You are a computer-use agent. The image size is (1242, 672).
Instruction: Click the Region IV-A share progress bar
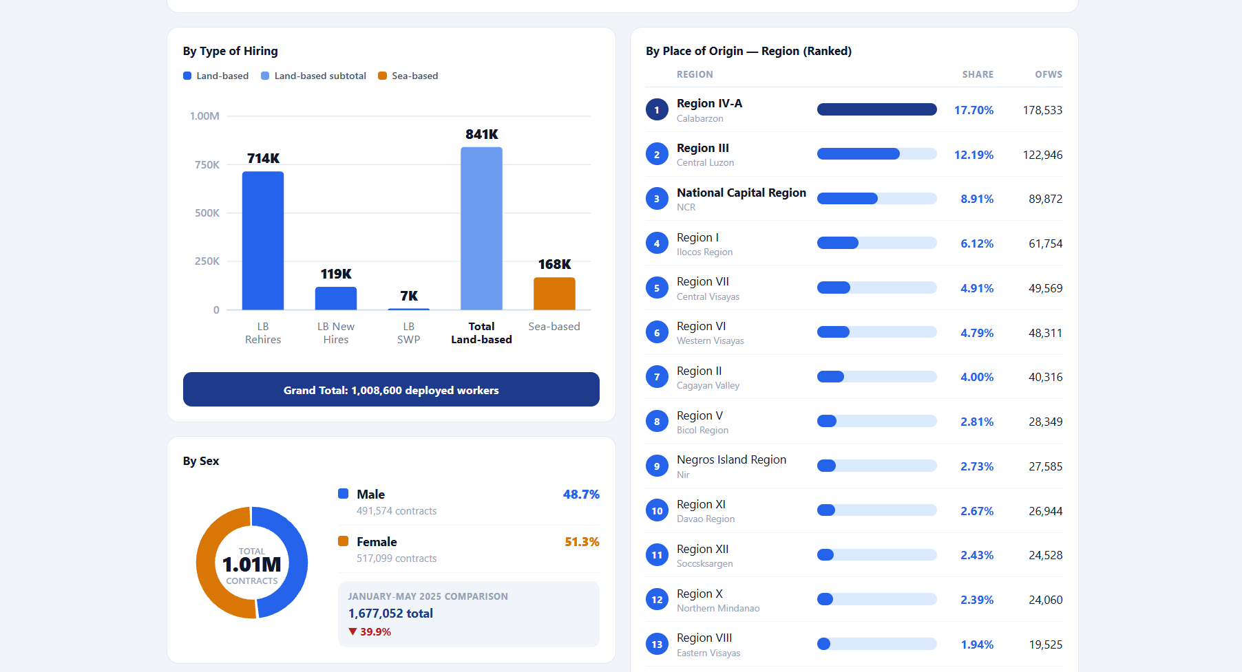click(877, 109)
